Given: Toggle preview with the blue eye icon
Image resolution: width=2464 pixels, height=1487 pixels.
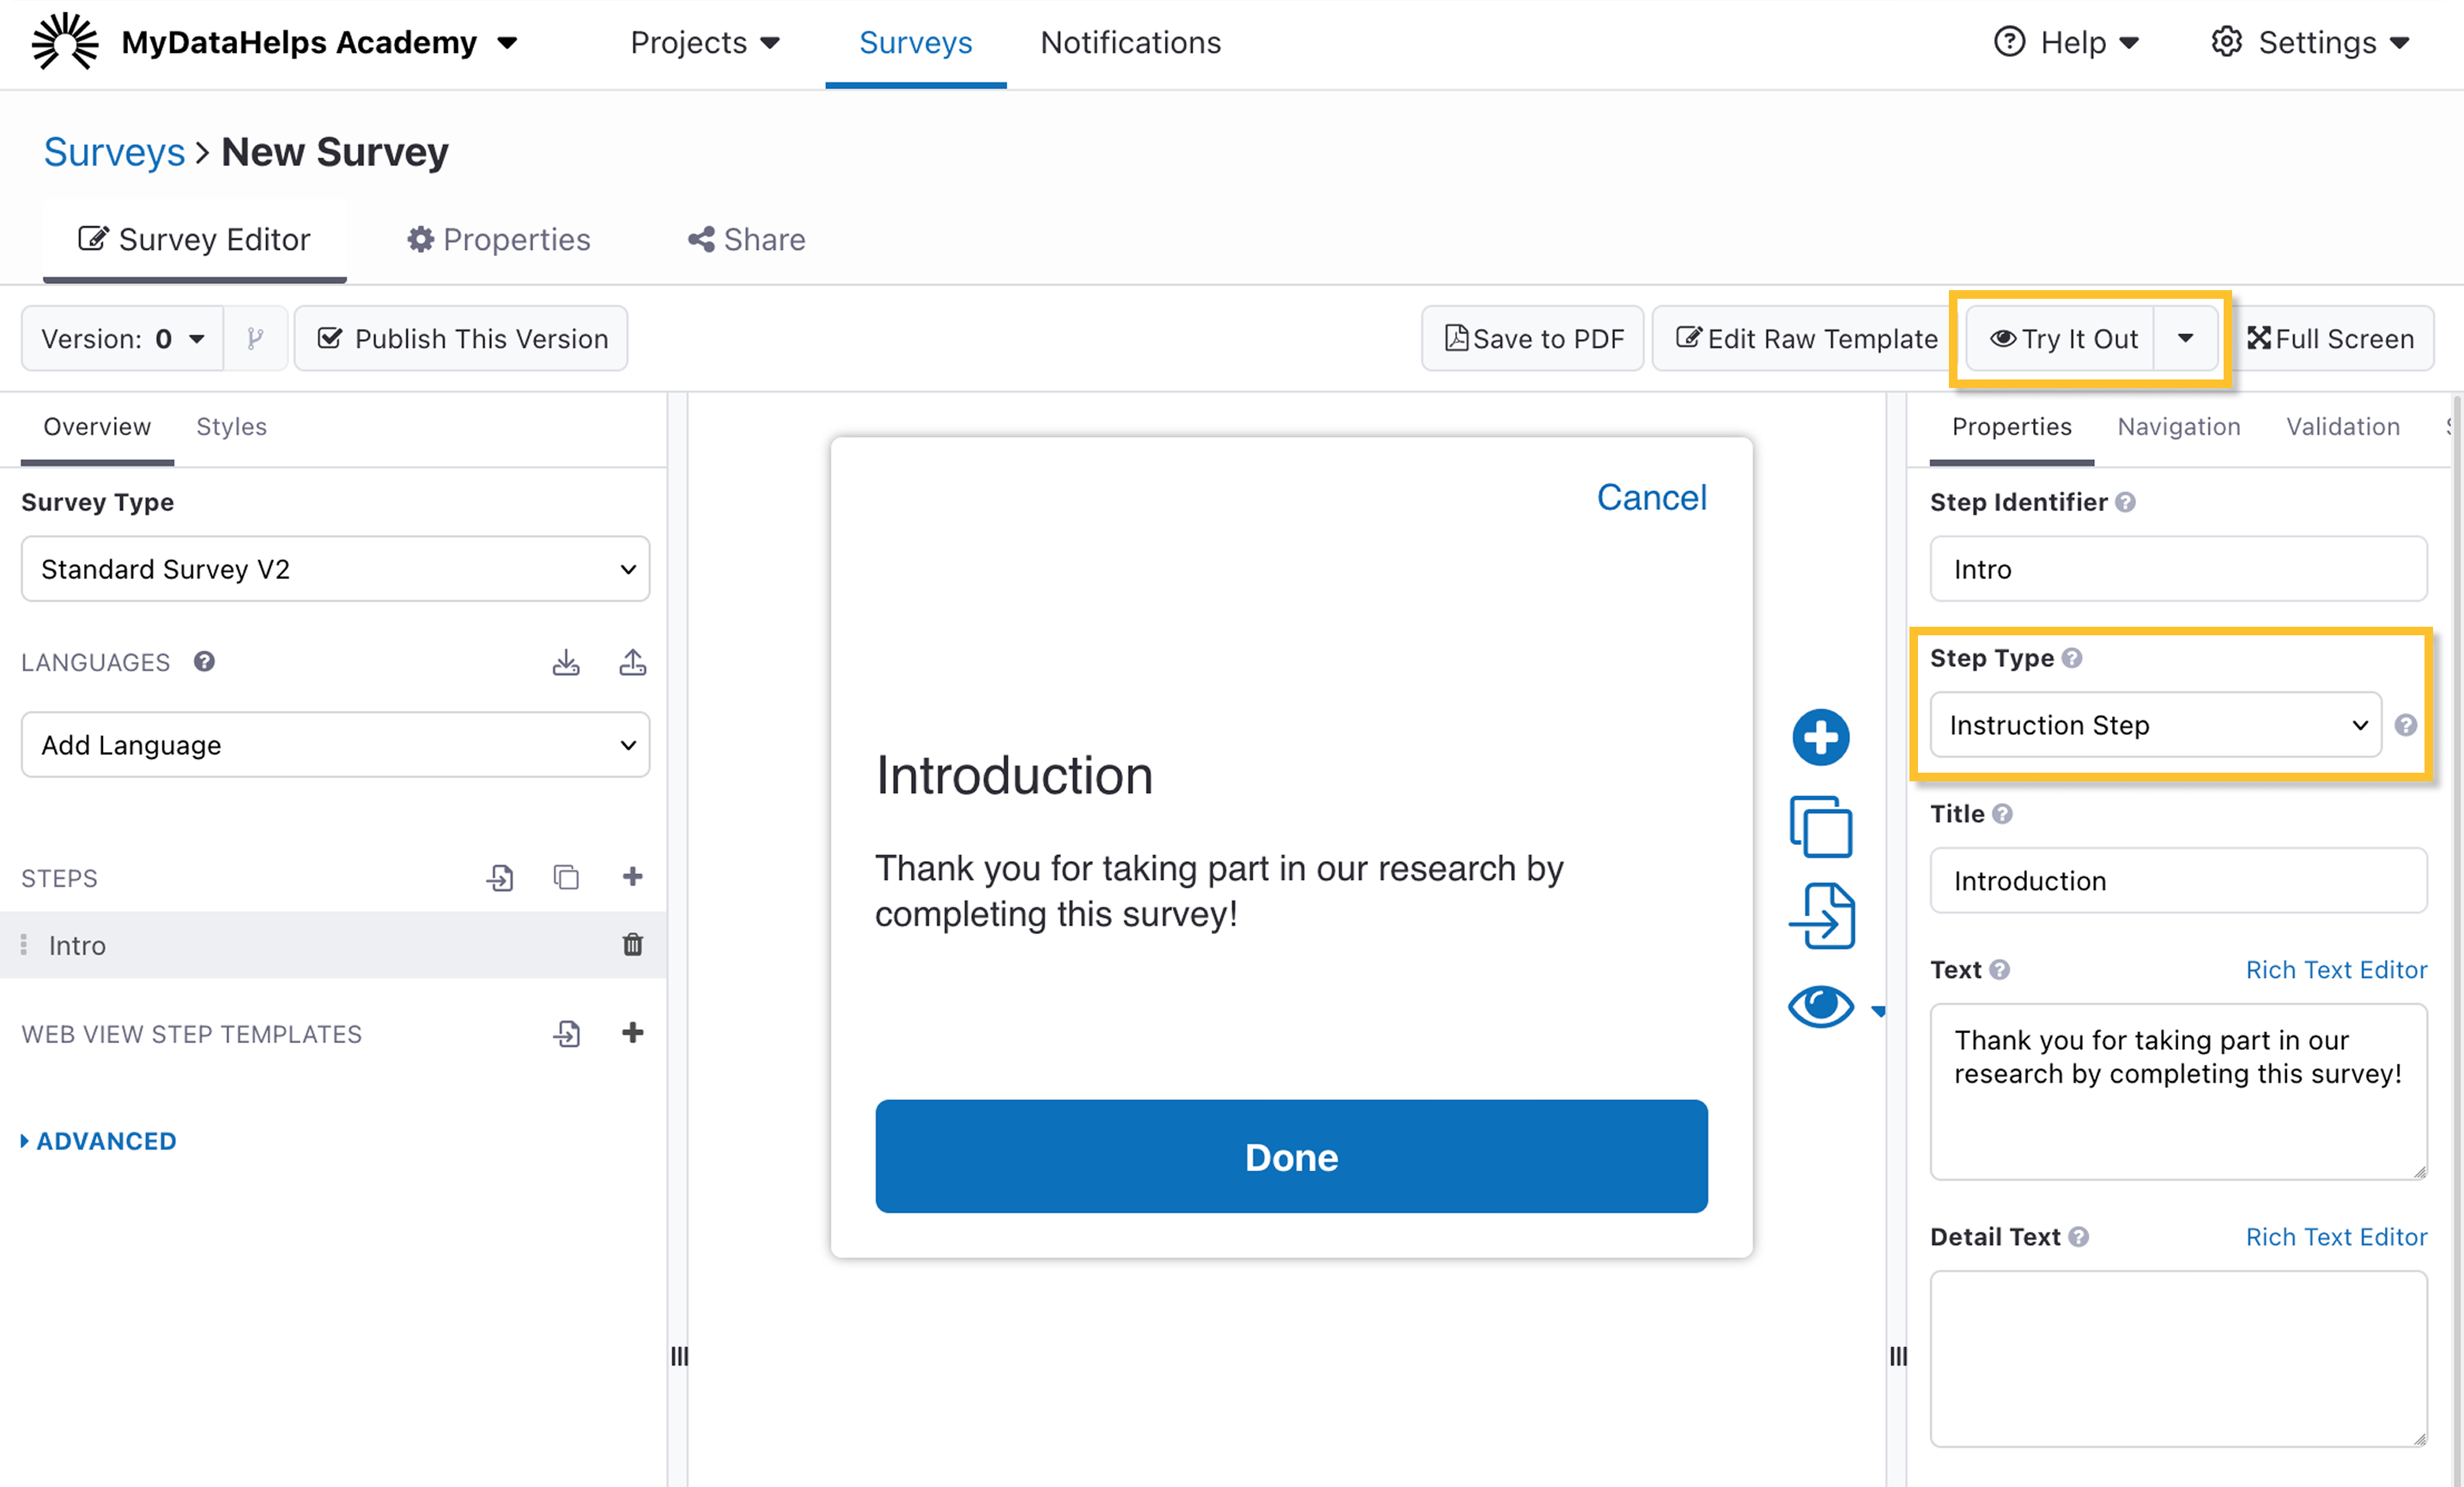Looking at the screenshot, I should 1820,1005.
